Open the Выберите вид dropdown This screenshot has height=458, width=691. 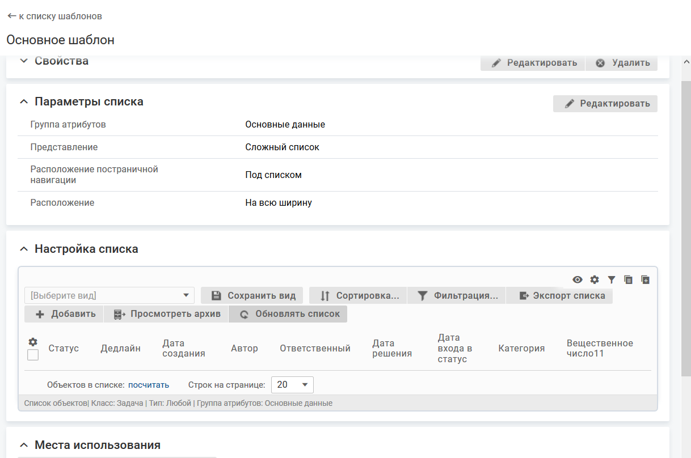coord(109,295)
